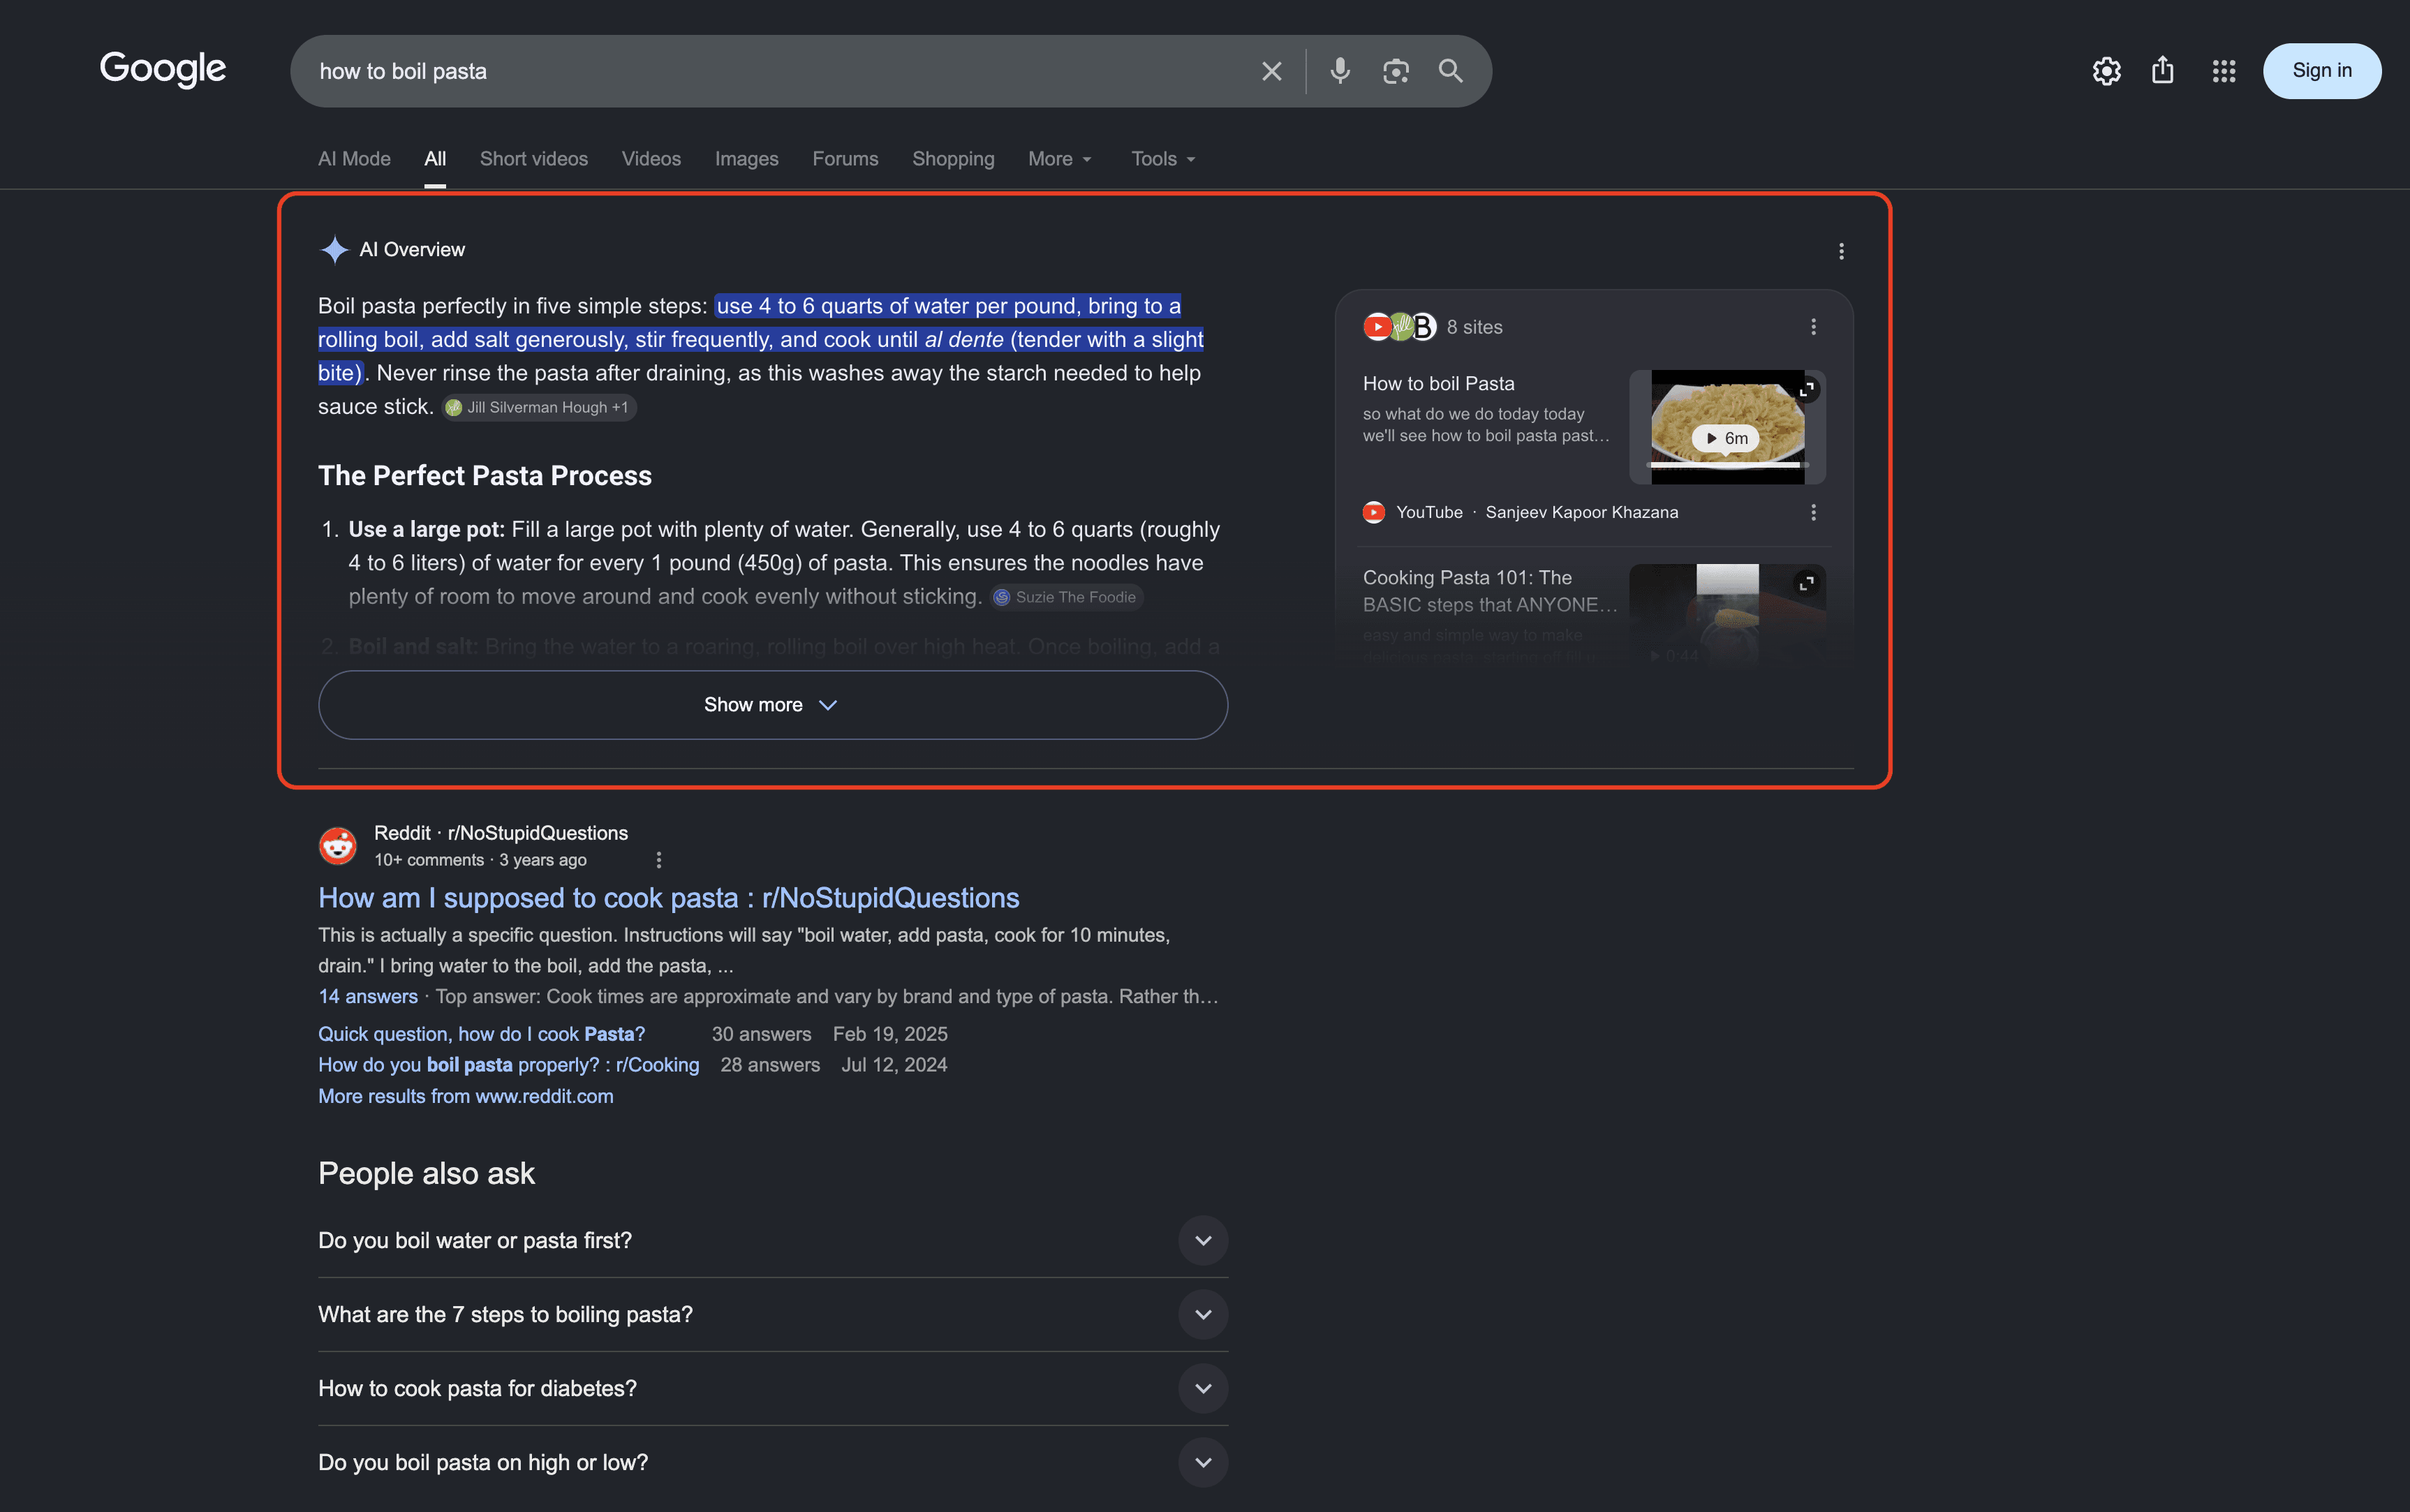Expand AI Overview with Show more

pyautogui.click(x=772, y=705)
